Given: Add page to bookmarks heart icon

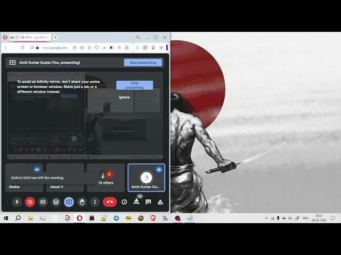Looking at the screenshot, I should (97, 47).
